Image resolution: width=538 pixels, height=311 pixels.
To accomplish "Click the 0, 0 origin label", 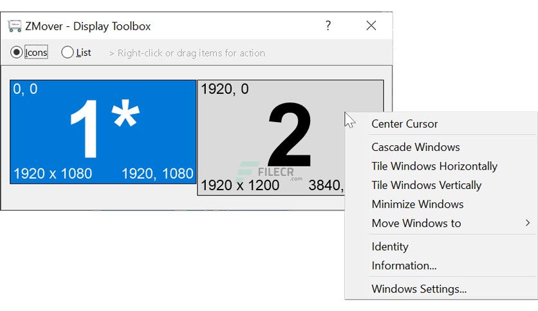I will [x=25, y=89].
